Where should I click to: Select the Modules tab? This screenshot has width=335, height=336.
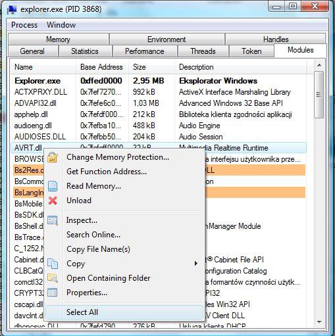(300, 50)
